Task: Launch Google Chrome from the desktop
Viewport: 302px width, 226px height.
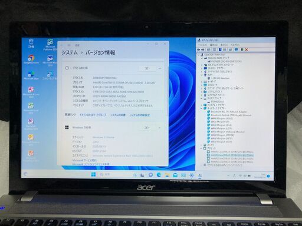Action: point(31,59)
